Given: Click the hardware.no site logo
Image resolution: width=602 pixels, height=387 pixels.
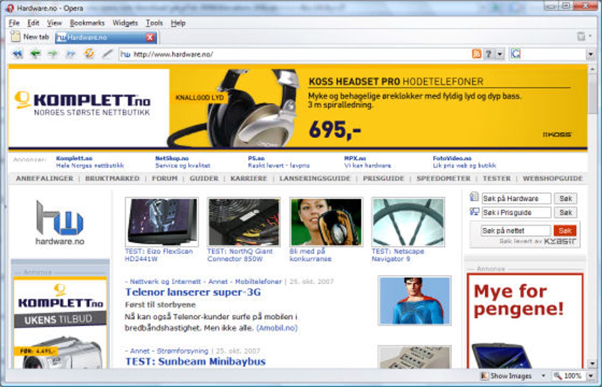Looking at the screenshot, I should click(x=60, y=222).
